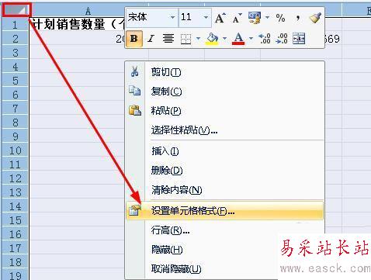
Task: Select row 5 header
Action: point(15,81)
